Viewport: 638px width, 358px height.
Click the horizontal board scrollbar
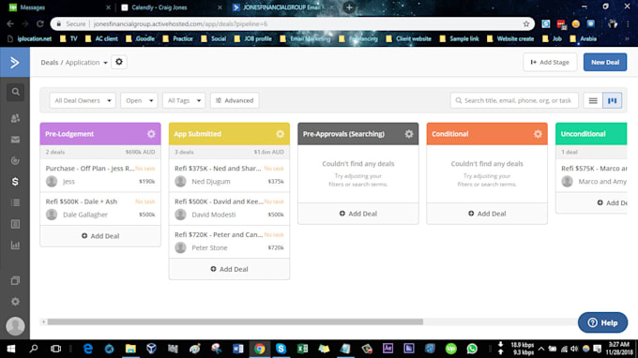tap(235, 321)
